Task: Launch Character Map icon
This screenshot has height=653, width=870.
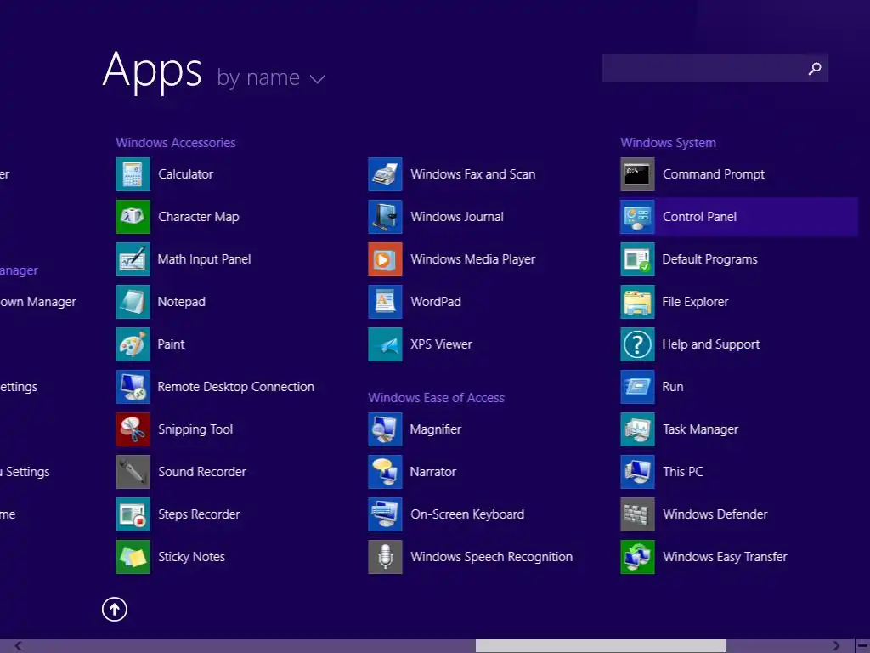Action: tap(133, 217)
